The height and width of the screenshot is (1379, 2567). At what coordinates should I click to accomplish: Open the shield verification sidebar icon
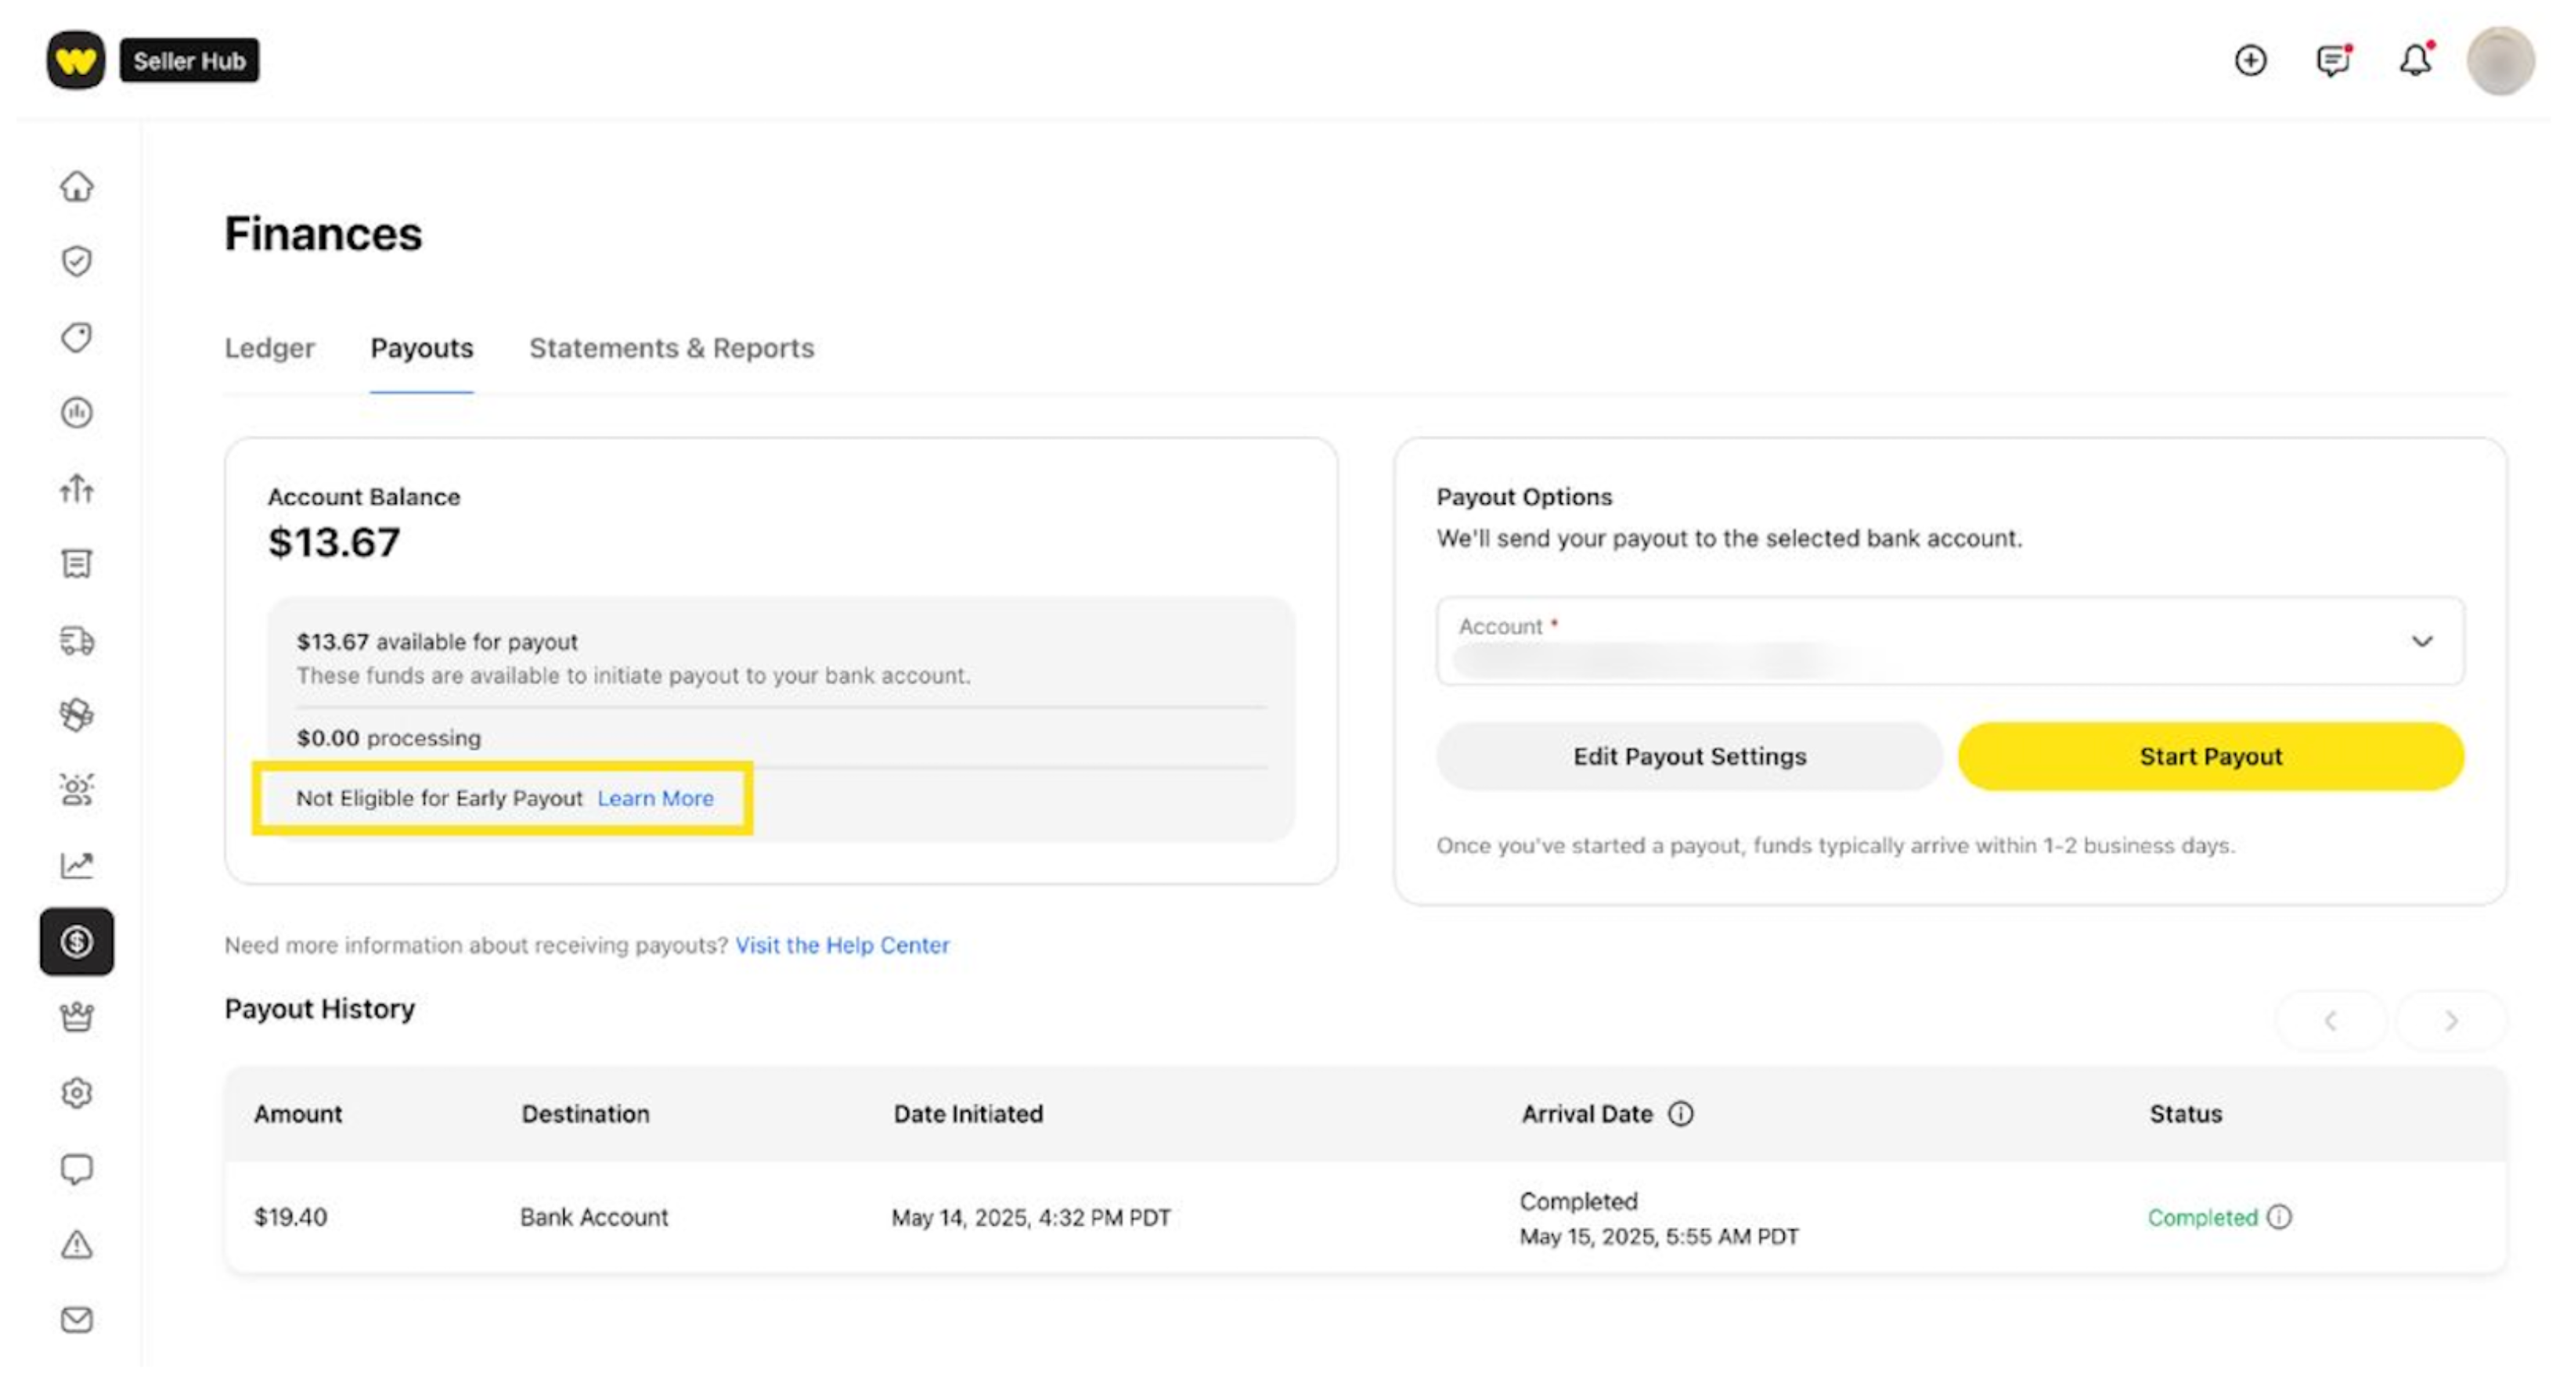77,261
